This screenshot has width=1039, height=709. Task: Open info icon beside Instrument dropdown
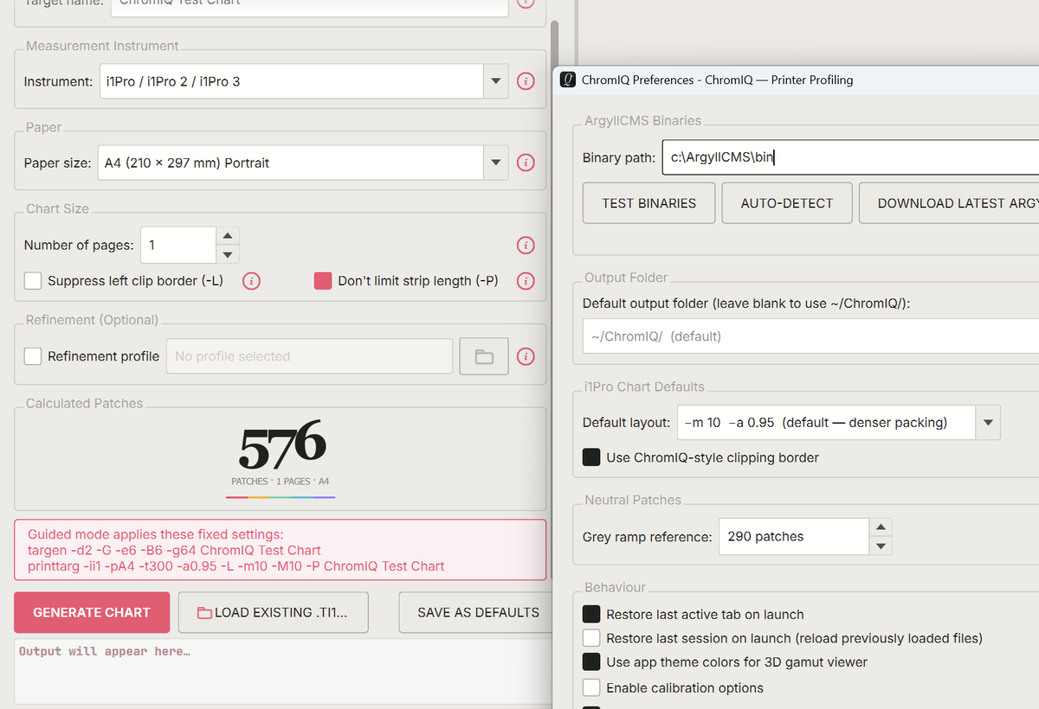pyautogui.click(x=525, y=81)
